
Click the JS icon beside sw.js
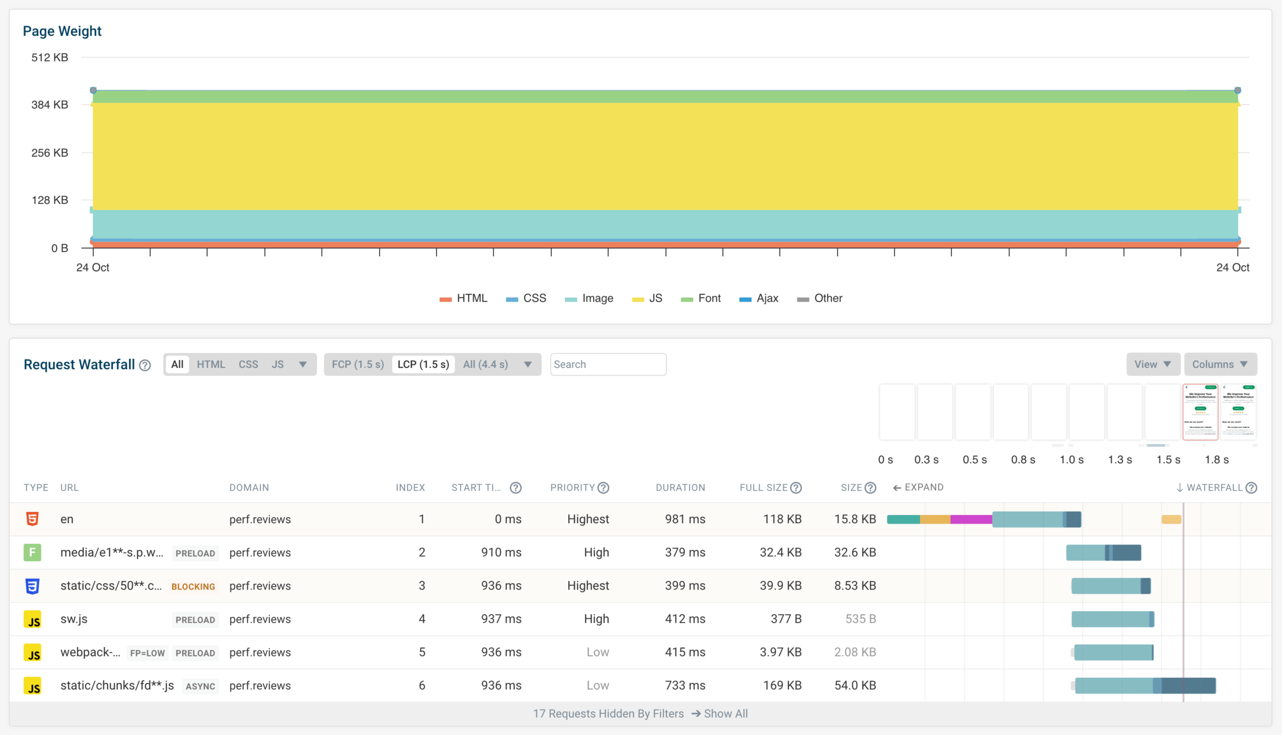[33, 619]
